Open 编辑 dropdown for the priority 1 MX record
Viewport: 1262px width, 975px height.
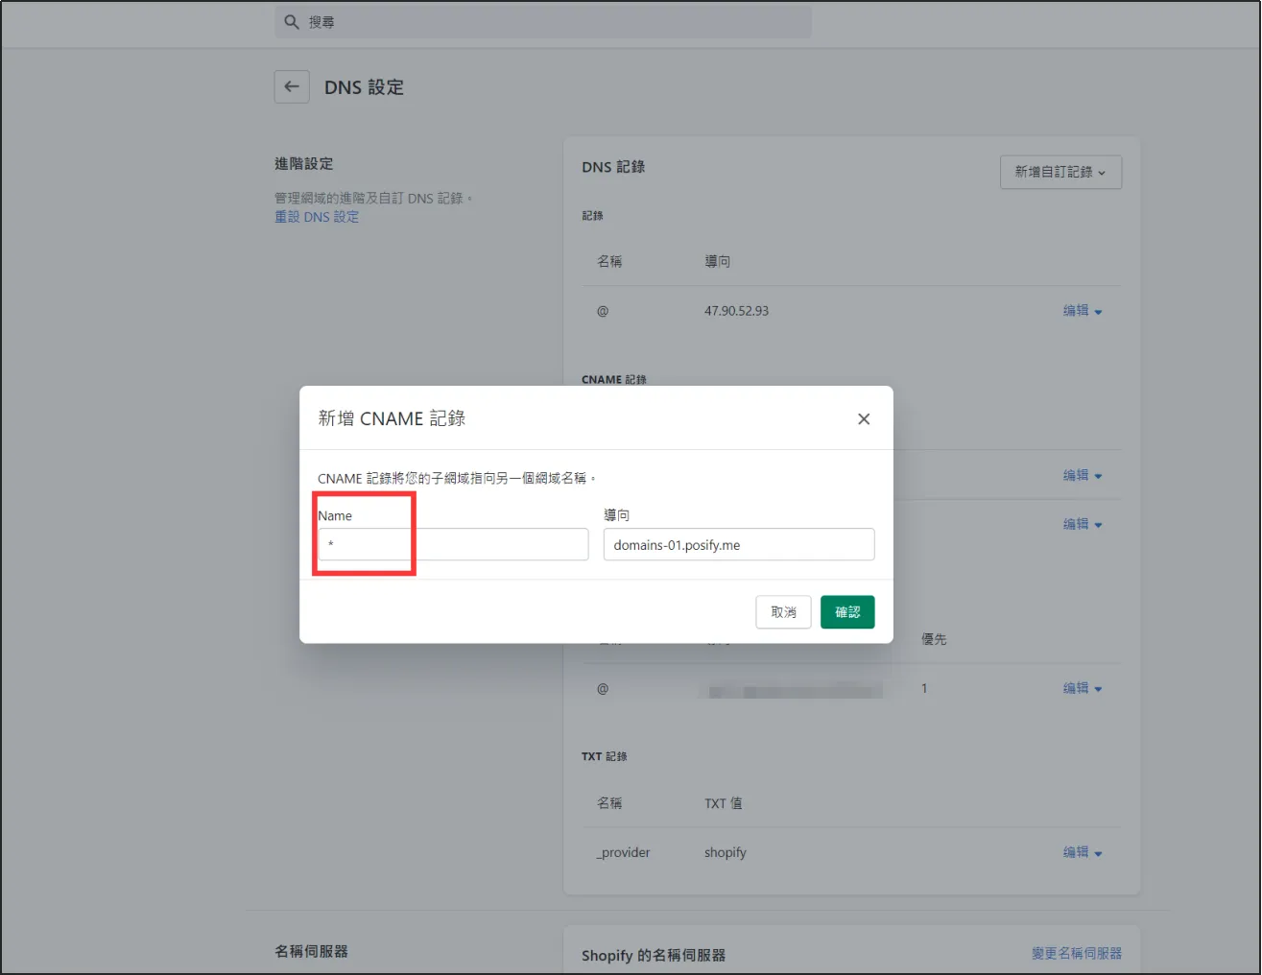click(x=1082, y=688)
